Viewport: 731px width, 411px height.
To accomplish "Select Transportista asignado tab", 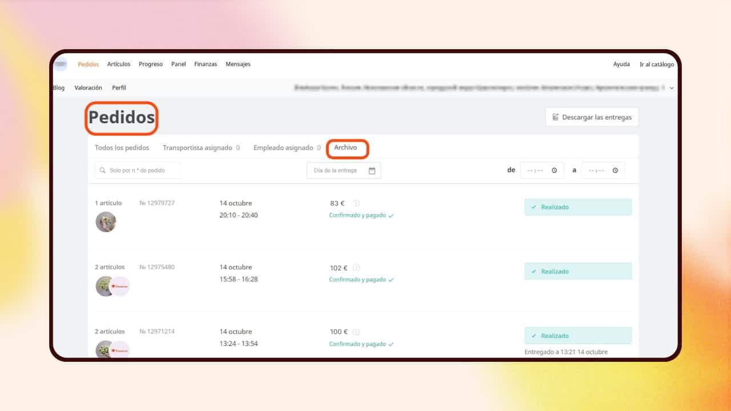I will tap(197, 148).
